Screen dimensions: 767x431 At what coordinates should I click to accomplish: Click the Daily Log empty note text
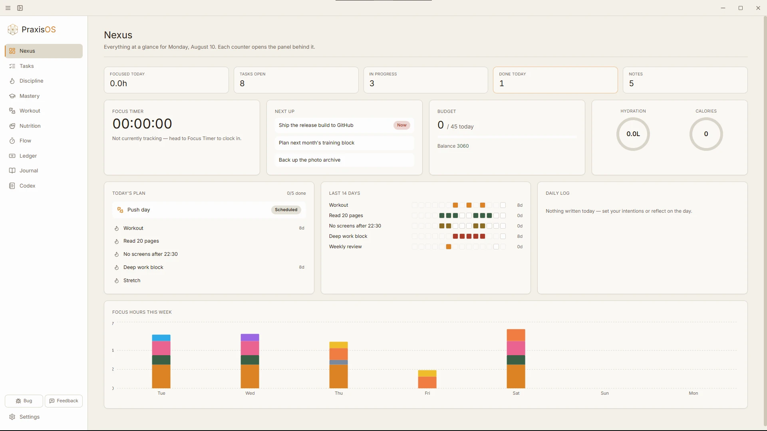(619, 211)
